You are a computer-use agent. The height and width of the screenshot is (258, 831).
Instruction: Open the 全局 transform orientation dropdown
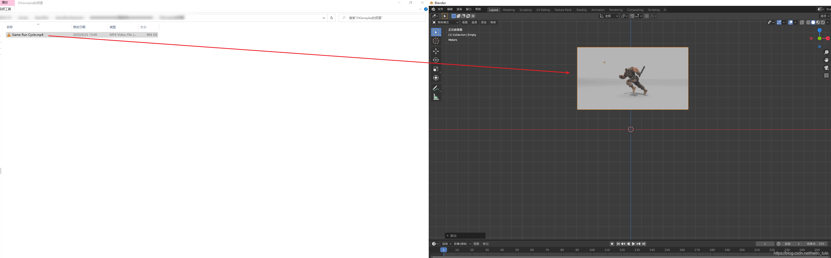tap(609, 16)
